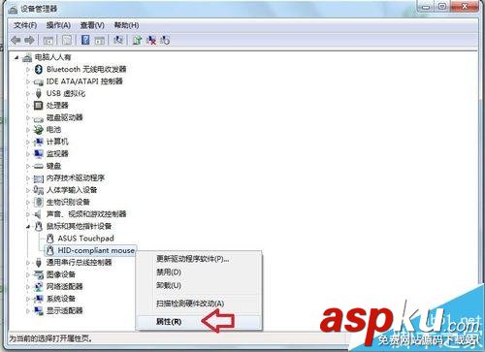This screenshot has width=485, height=352.
Task: Select the 键盘 keyboard icon
Action: coord(39,166)
